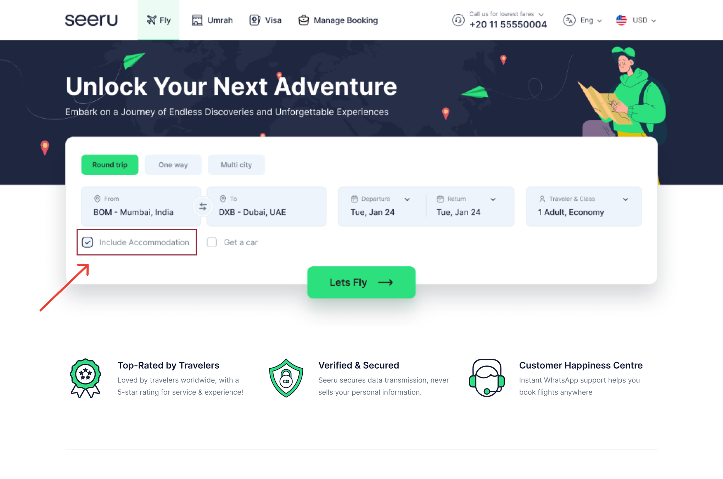
Task: Click the Umrah navigation icon
Action: pos(196,20)
